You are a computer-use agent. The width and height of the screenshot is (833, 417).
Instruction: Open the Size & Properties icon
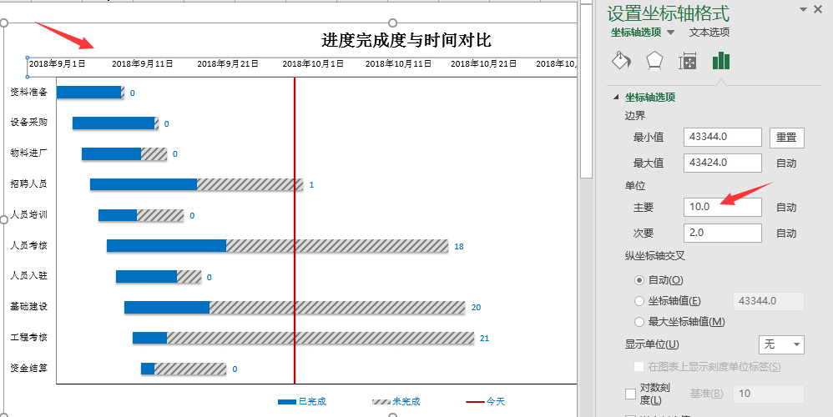[688, 61]
